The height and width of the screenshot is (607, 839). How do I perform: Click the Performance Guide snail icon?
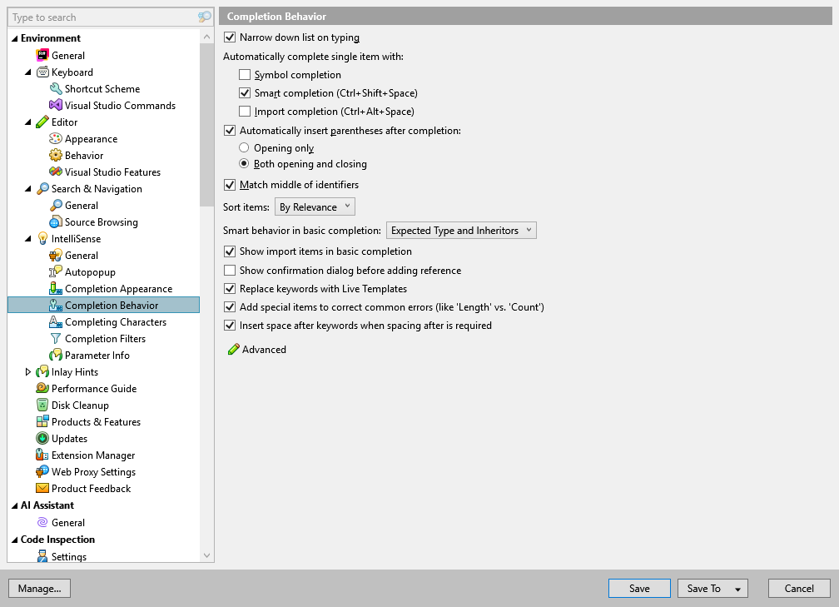point(42,388)
